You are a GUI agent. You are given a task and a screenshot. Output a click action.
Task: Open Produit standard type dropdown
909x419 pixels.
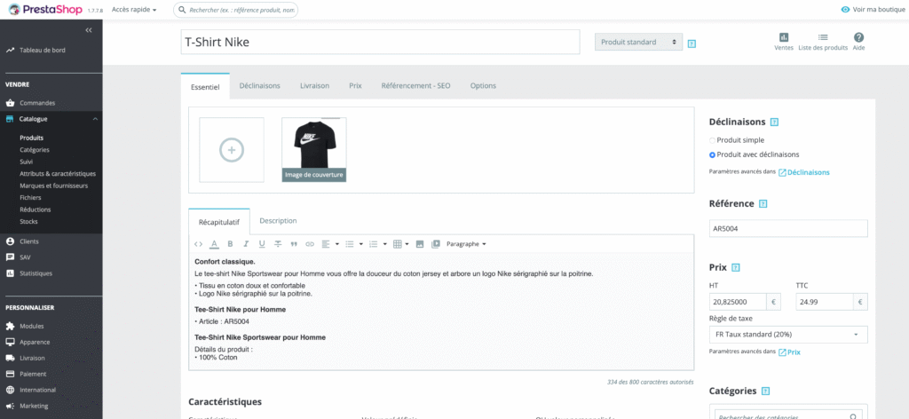(x=638, y=42)
